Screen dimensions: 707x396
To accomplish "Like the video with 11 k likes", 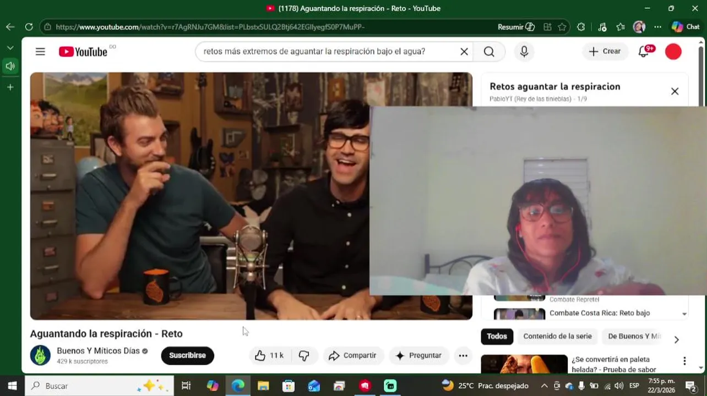I will (x=269, y=355).
